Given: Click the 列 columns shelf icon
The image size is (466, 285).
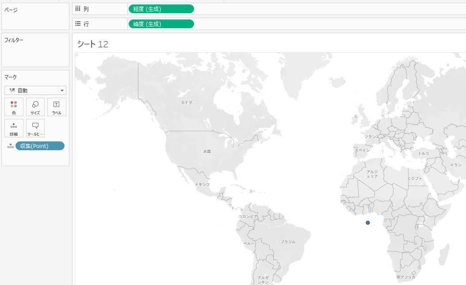Looking at the screenshot, I should coord(78,9).
